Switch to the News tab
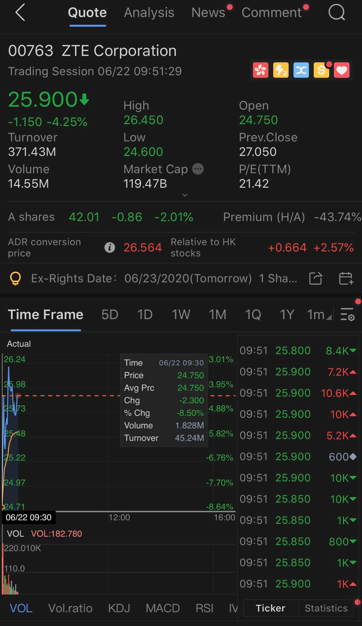The height and width of the screenshot is (626, 362). [208, 13]
